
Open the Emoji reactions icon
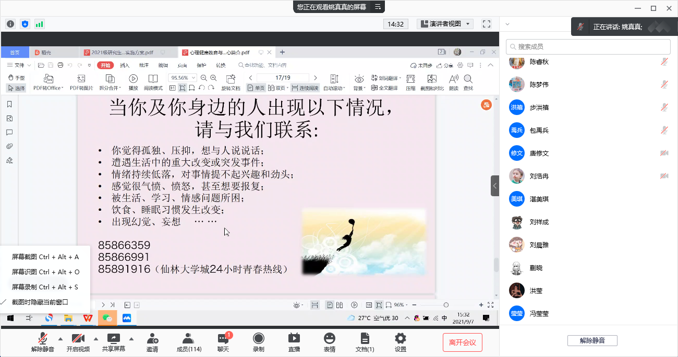(x=329, y=341)
